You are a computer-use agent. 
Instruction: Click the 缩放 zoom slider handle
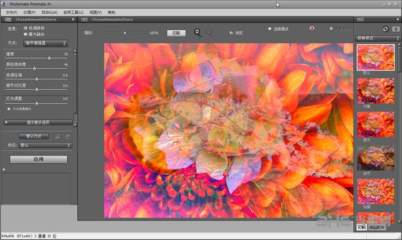pyautogui.click(x=125, y=33)
